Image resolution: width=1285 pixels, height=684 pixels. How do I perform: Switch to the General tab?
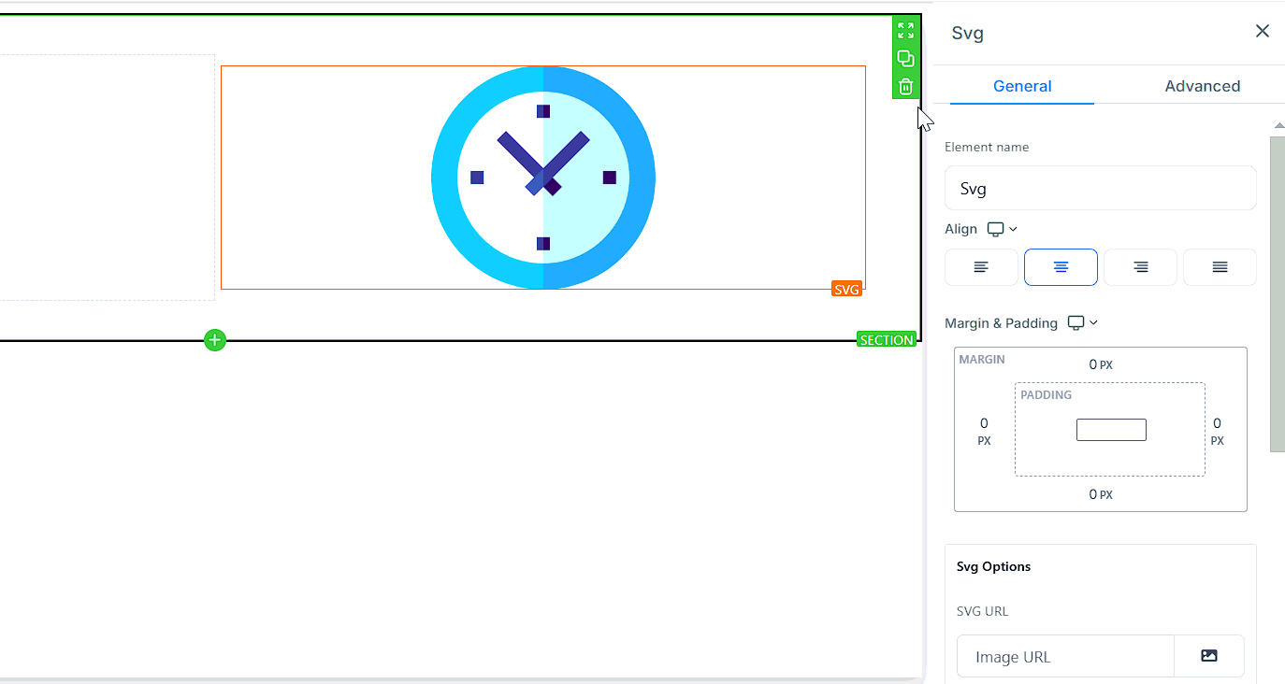click(1022, 86)
